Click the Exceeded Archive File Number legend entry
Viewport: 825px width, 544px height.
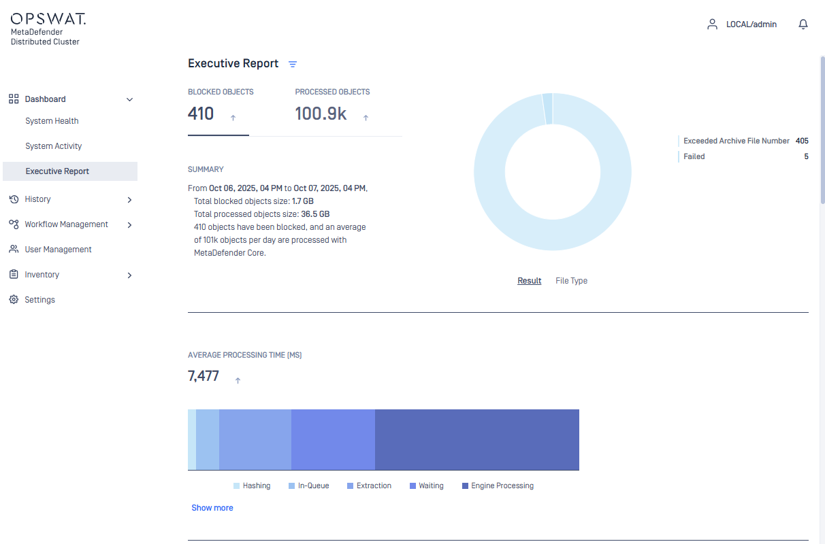click(736, 141)
